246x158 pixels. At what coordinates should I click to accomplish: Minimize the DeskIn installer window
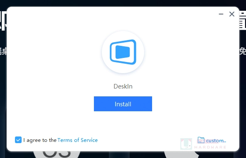pyautogui.click(x=221, y=14)
